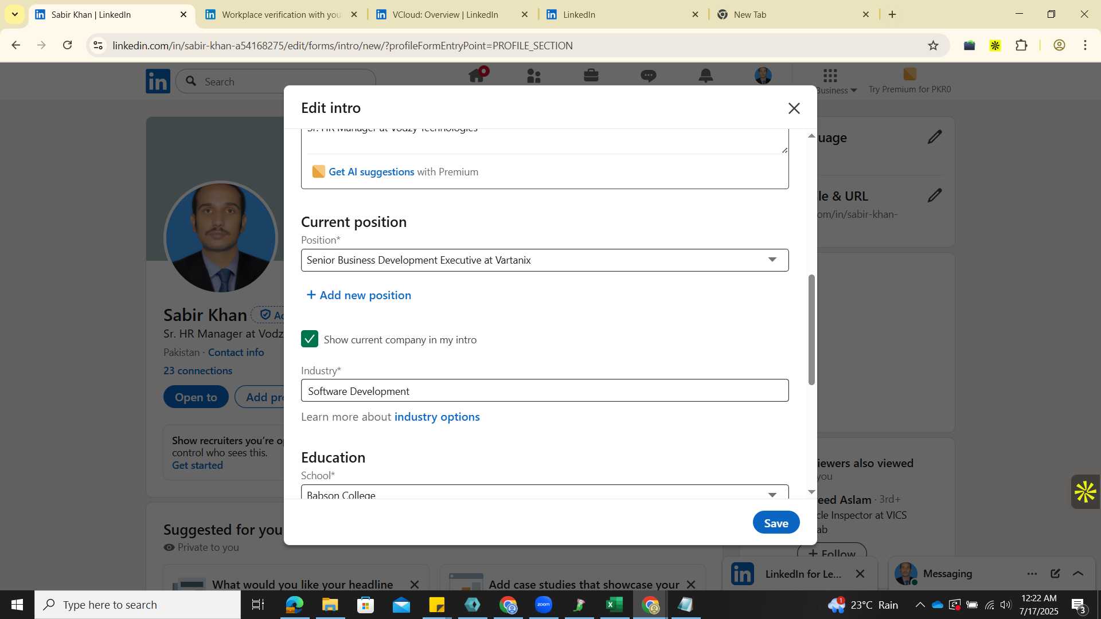This screenshot has height=619, width=1101.
Task: Open the School dropdown showing Babson College
Action: click(x=545, y=493)
